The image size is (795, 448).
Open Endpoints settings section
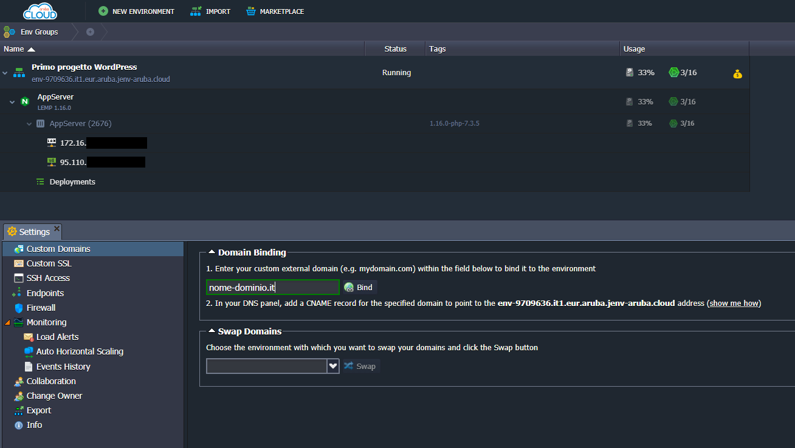click(x=45, y=293)
